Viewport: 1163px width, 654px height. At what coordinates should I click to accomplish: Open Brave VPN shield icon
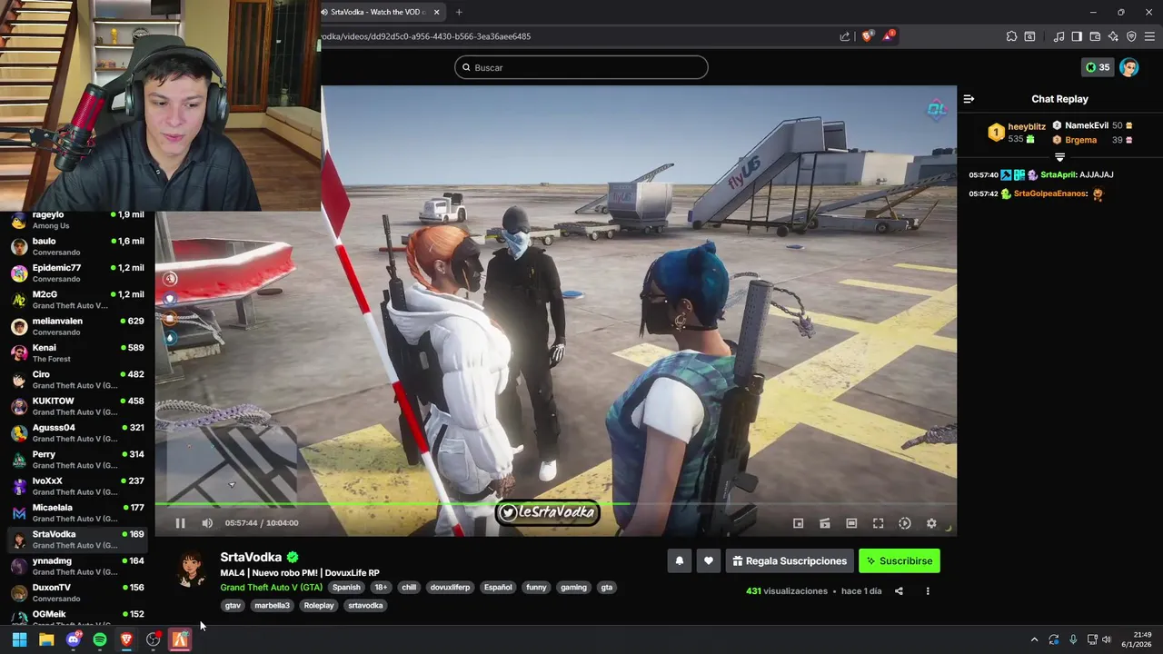(x=1131, y=36)
